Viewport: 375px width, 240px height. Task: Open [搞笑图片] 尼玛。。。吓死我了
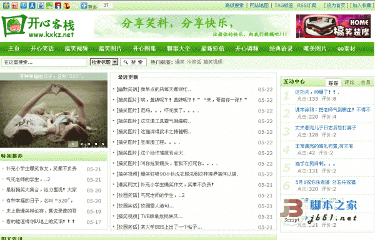point(157,111)
